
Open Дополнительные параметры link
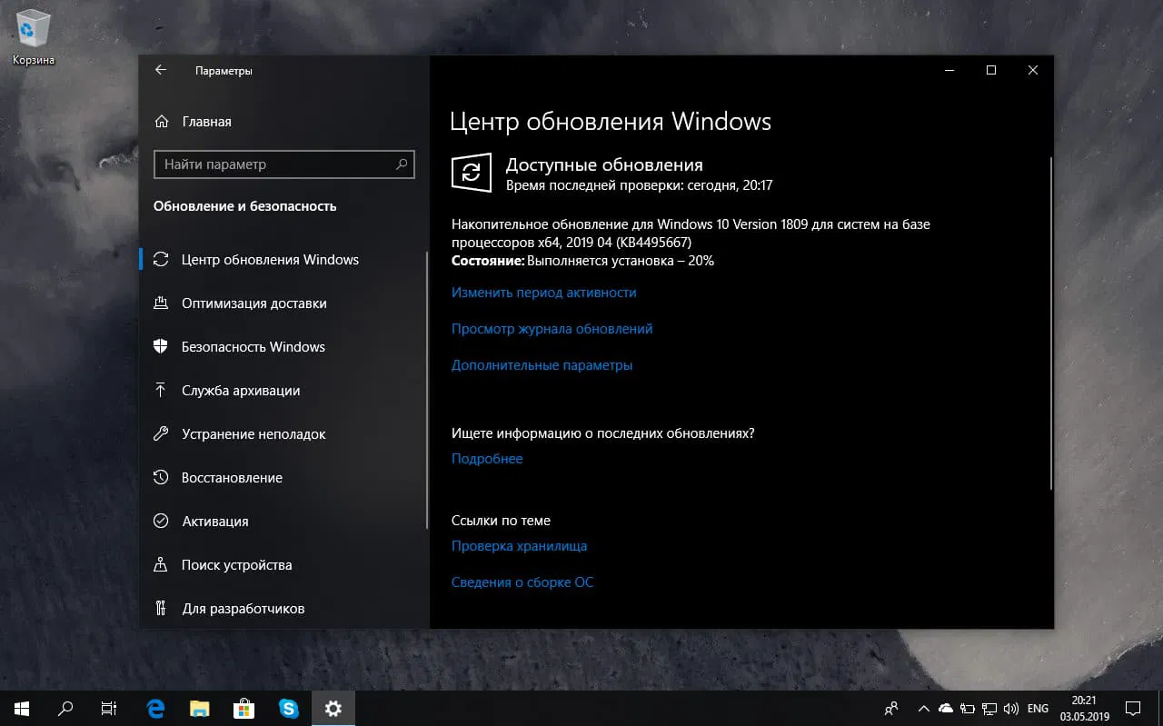click(x=542, y=364)
